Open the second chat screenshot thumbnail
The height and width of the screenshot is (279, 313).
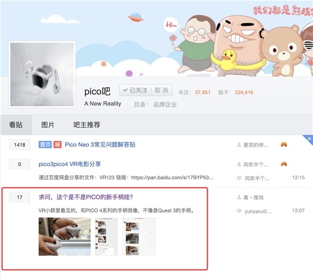pyautogui.click(x=139, y=237)
